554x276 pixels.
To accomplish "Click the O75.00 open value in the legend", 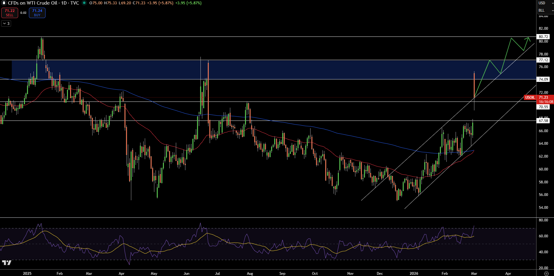I will tap(96, 3).
